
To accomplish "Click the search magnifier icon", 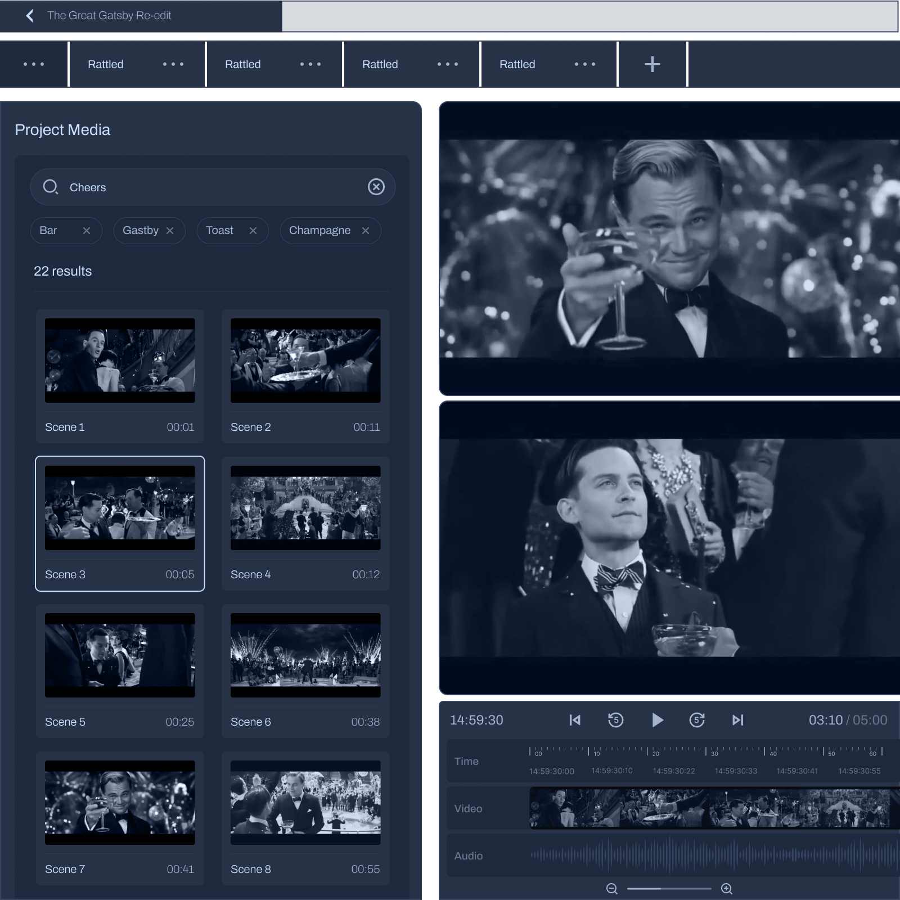I will click(51, 187).
